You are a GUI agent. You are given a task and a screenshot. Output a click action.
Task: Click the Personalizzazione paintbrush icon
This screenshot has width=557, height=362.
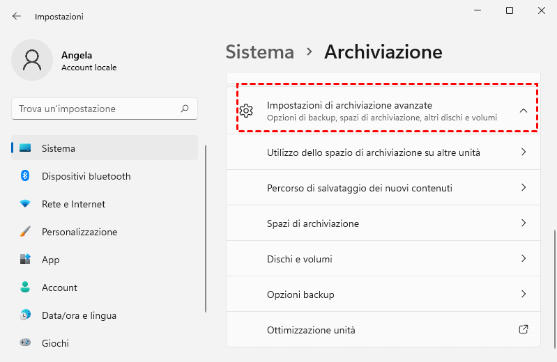pos(25,232)
